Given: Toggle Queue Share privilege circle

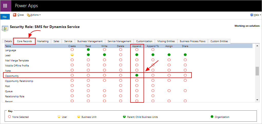Looking at the screenshot, I should point(185,91).
